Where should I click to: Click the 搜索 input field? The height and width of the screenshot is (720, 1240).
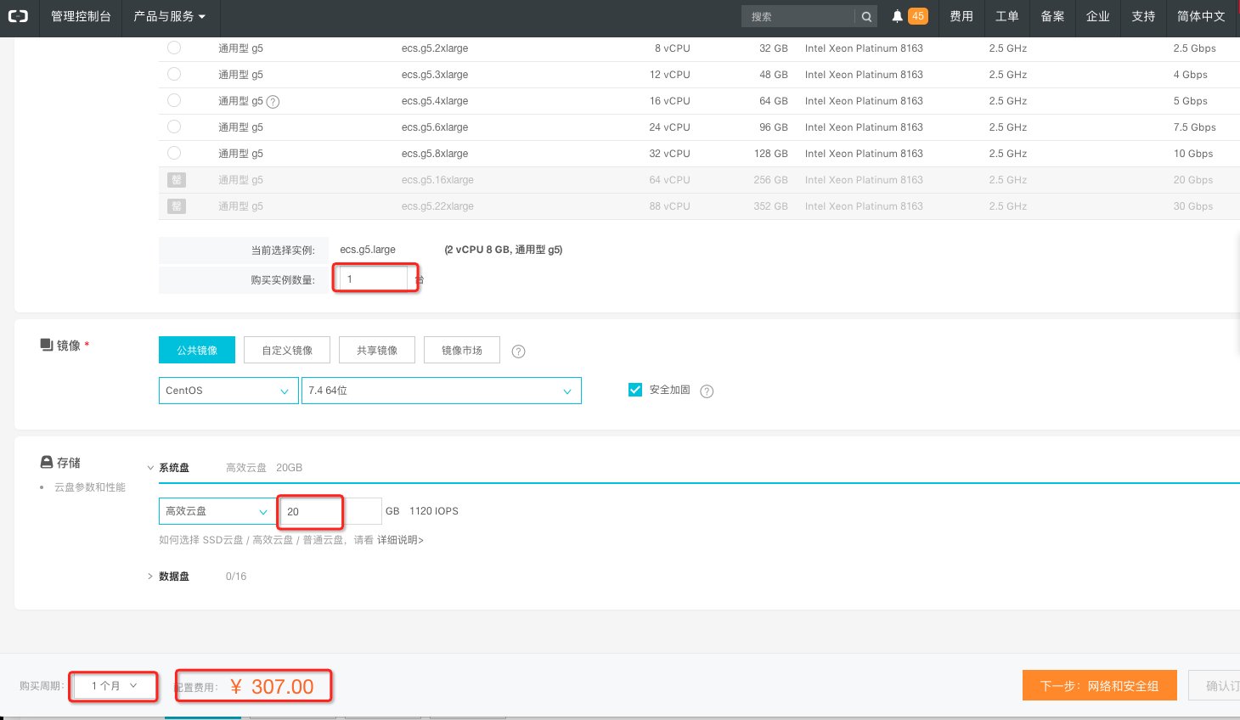pos(798,17)
